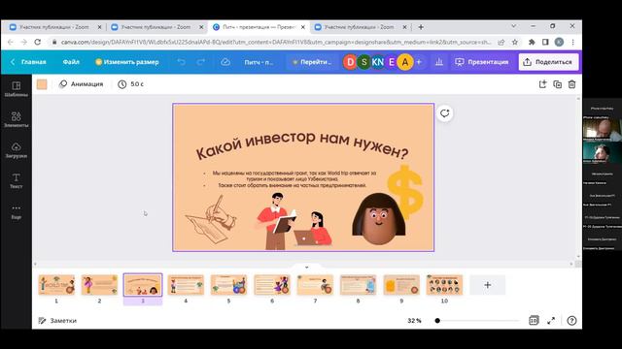Click the share page icon in address bar
The width and height of the screenshot is (622, 349).
coord(501,42)
